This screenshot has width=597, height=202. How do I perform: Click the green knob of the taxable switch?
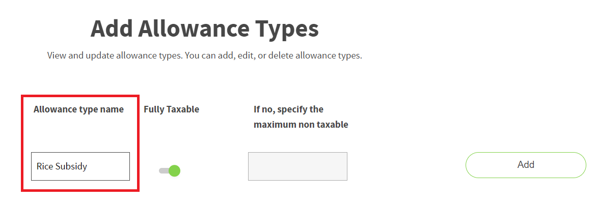[x=174, y=171]
